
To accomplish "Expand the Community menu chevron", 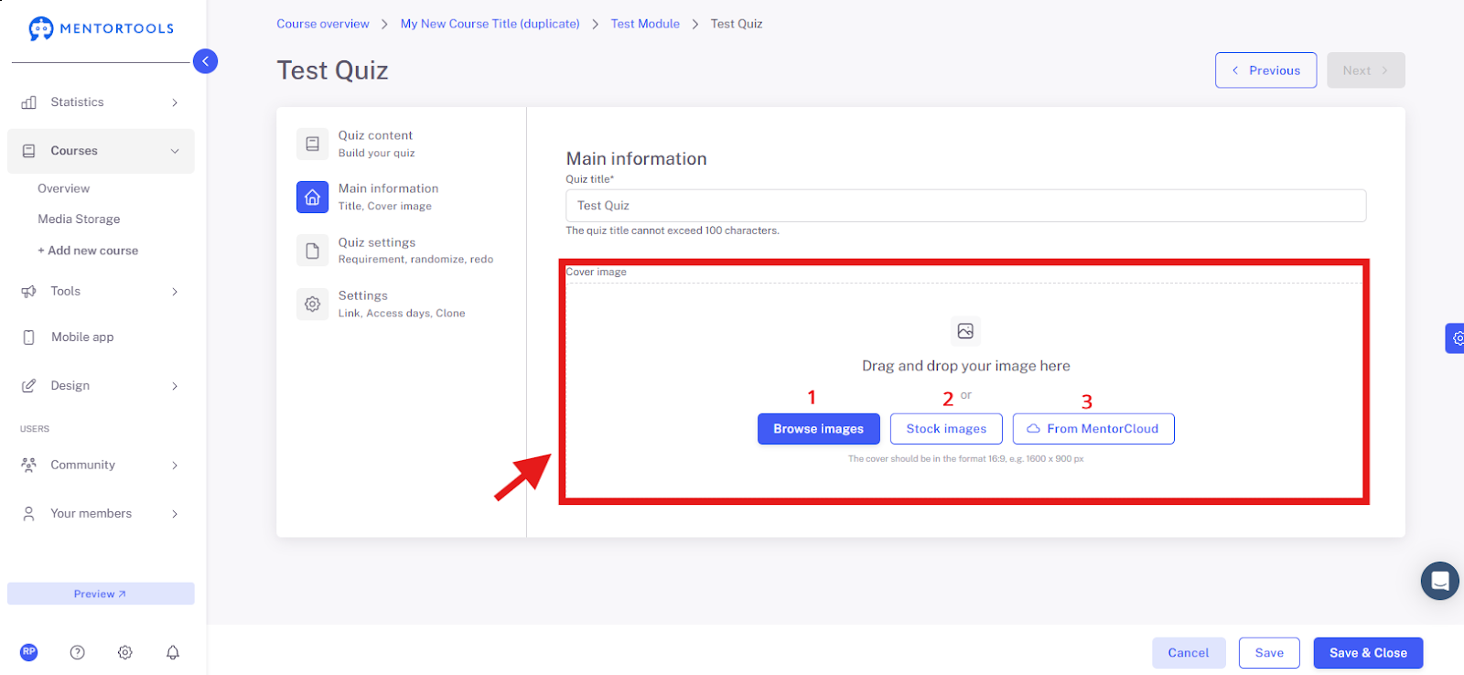I will 175,466.
